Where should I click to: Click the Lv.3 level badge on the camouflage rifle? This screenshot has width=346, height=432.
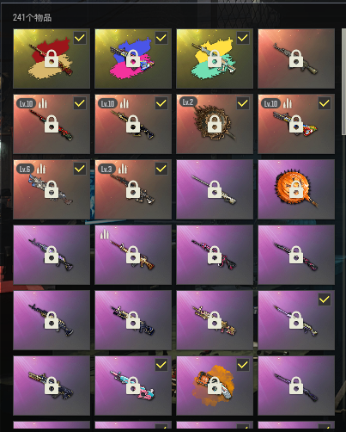point(106,169)
